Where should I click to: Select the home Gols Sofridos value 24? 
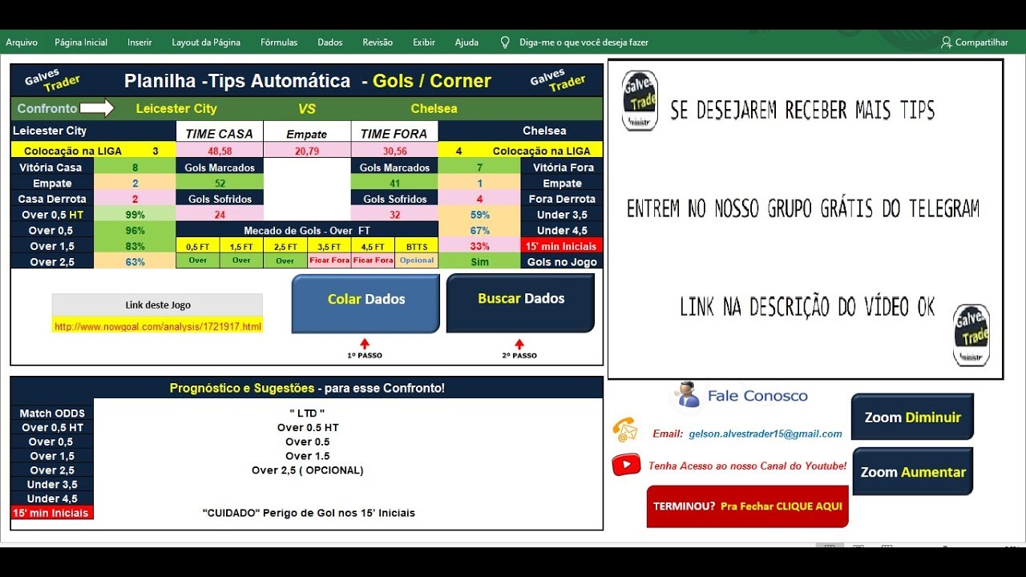(x=220, y=215)
